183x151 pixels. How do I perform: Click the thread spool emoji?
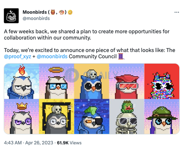tap(121, 57)
